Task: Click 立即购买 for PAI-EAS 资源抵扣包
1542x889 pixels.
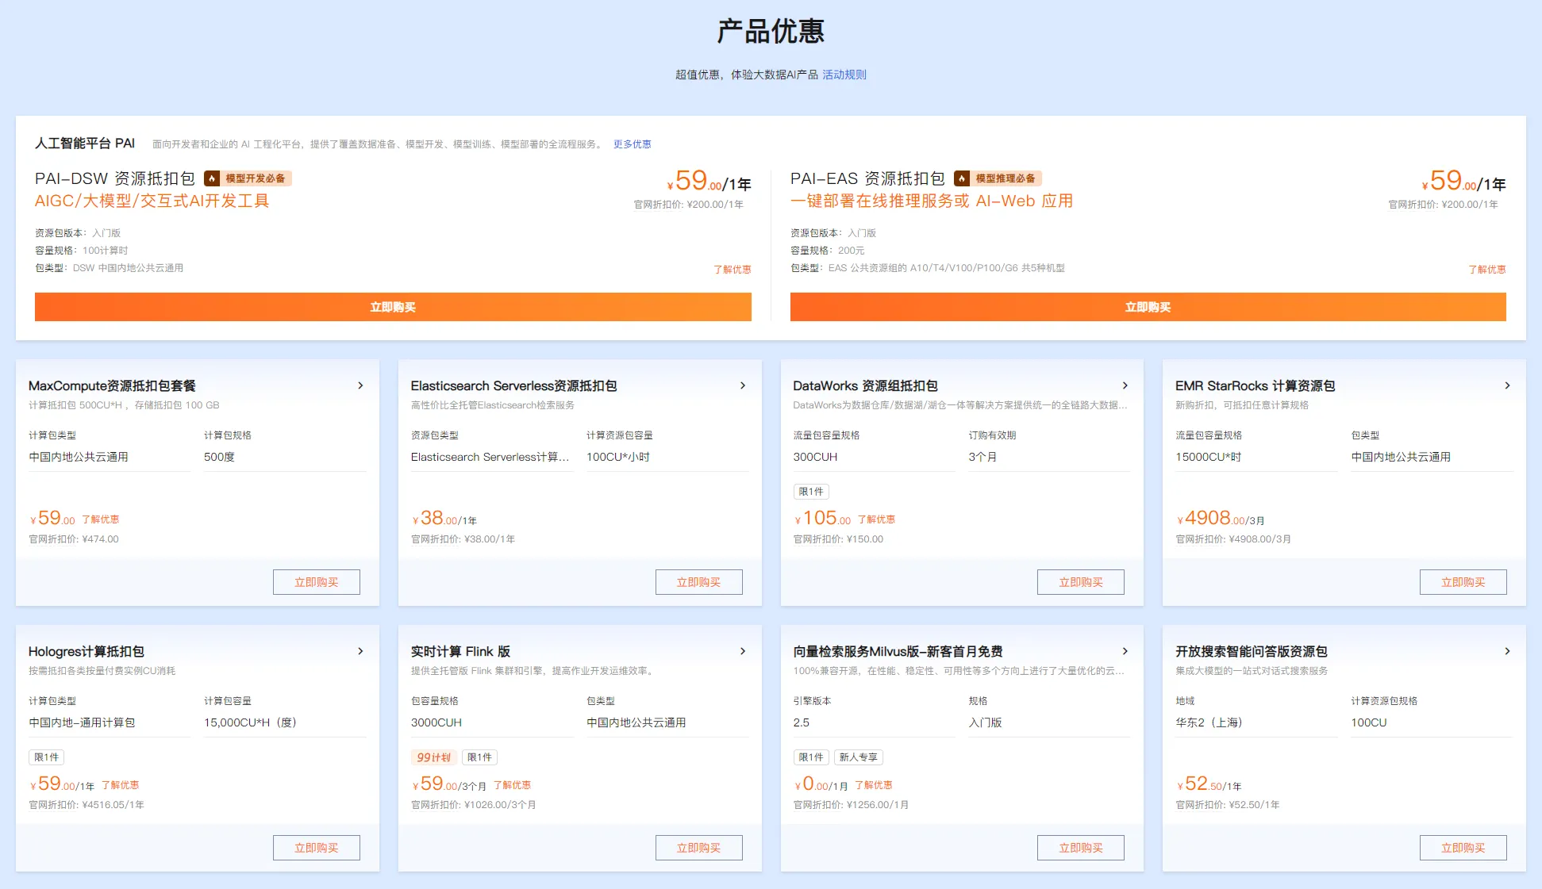Action: pos(1148,307)
